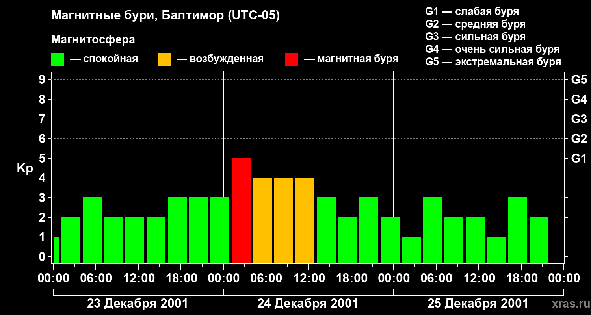Click the '— возбужденная' legend label
This screenshot has width=591, height=315.
[220, 59]
